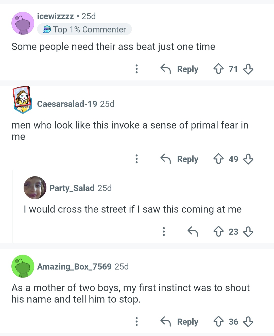This screenshot has width=274, height=336.
Task: Tap the Top 1% Commenter badge
Action: (x=84, y=29)
